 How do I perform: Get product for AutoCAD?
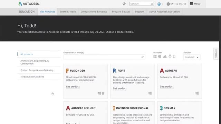pyautogui.click(x=166, y=86)
